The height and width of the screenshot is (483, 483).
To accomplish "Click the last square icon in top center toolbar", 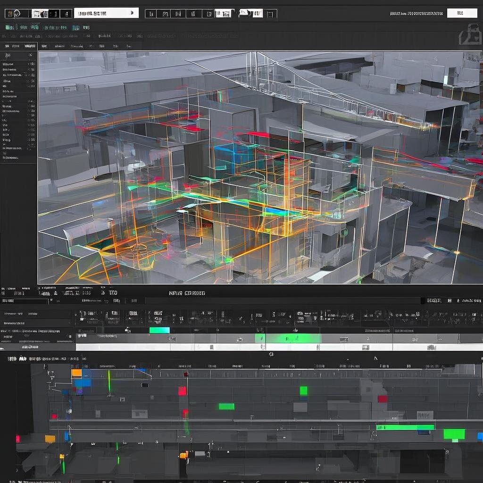I will click(270, 14).
